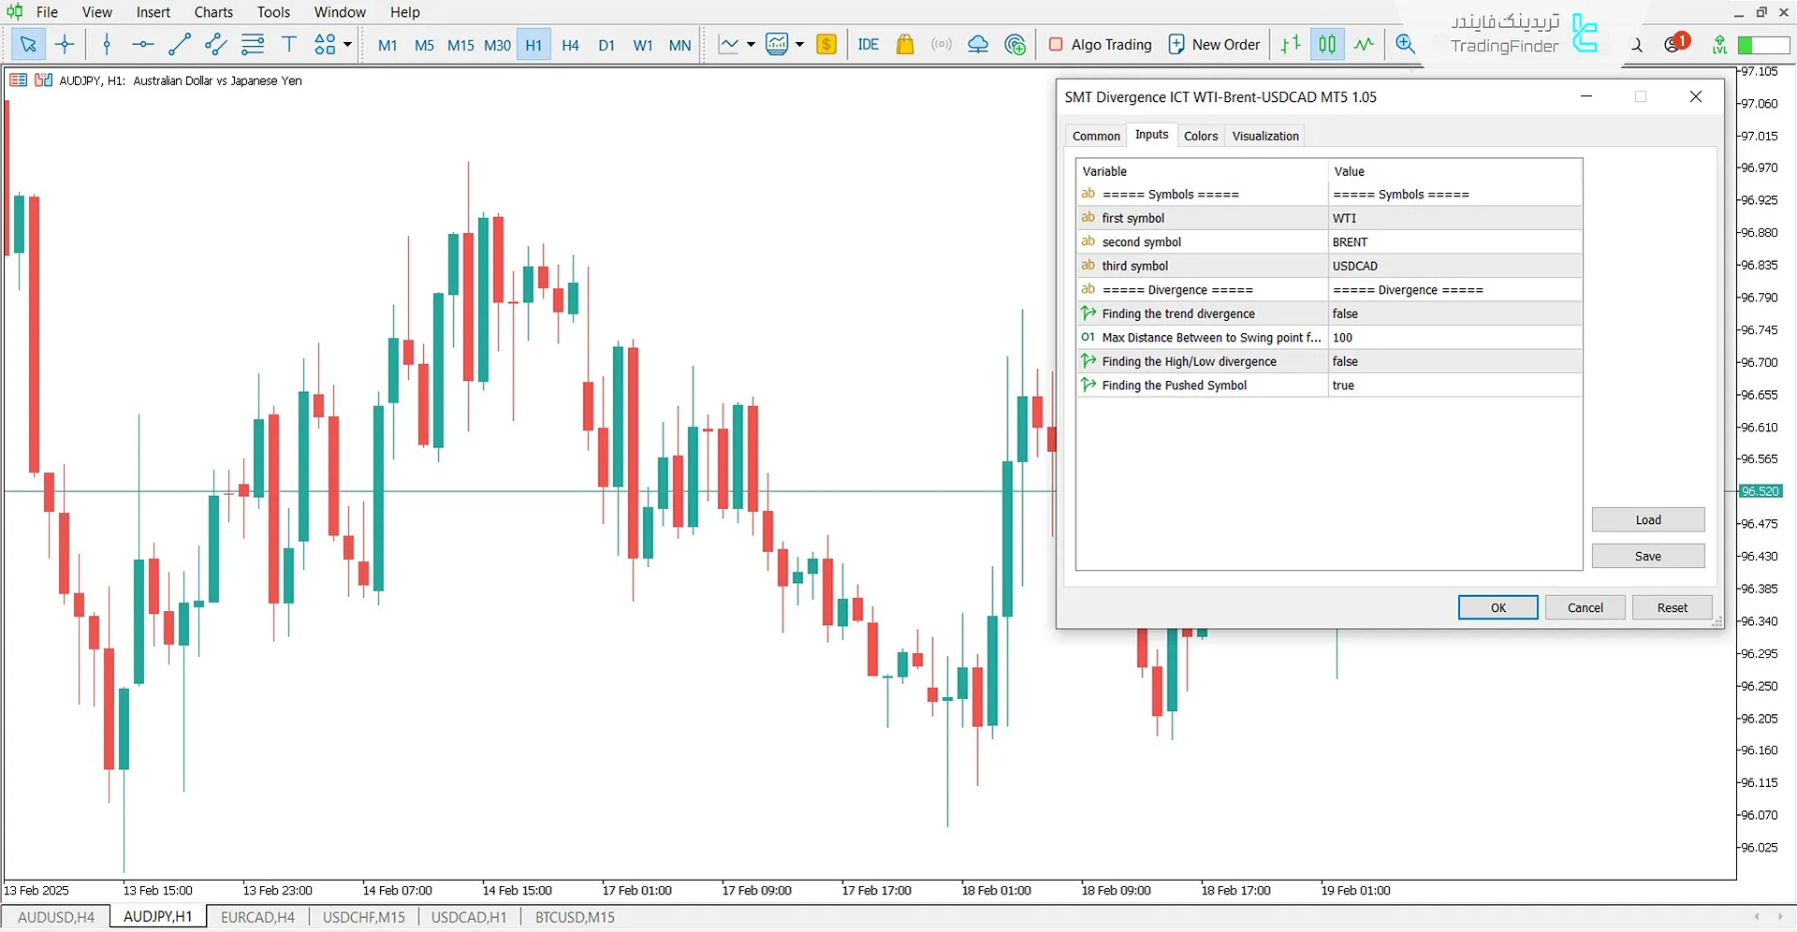Image resolution: width=1797 pixels, height=932 pixels.
Task: Open the chat notifications icon
Action: (1674, 43)
